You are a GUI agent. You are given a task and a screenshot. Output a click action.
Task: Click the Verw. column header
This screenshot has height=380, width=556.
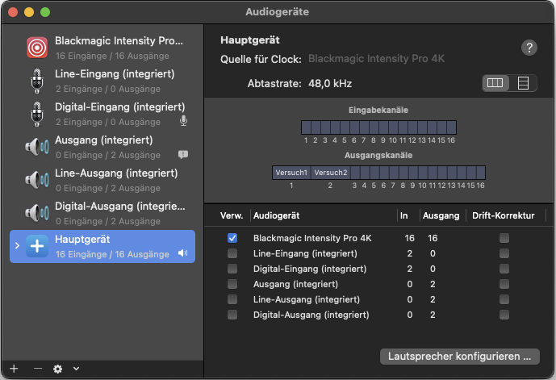pyautogui.click(x=232, y=215)
